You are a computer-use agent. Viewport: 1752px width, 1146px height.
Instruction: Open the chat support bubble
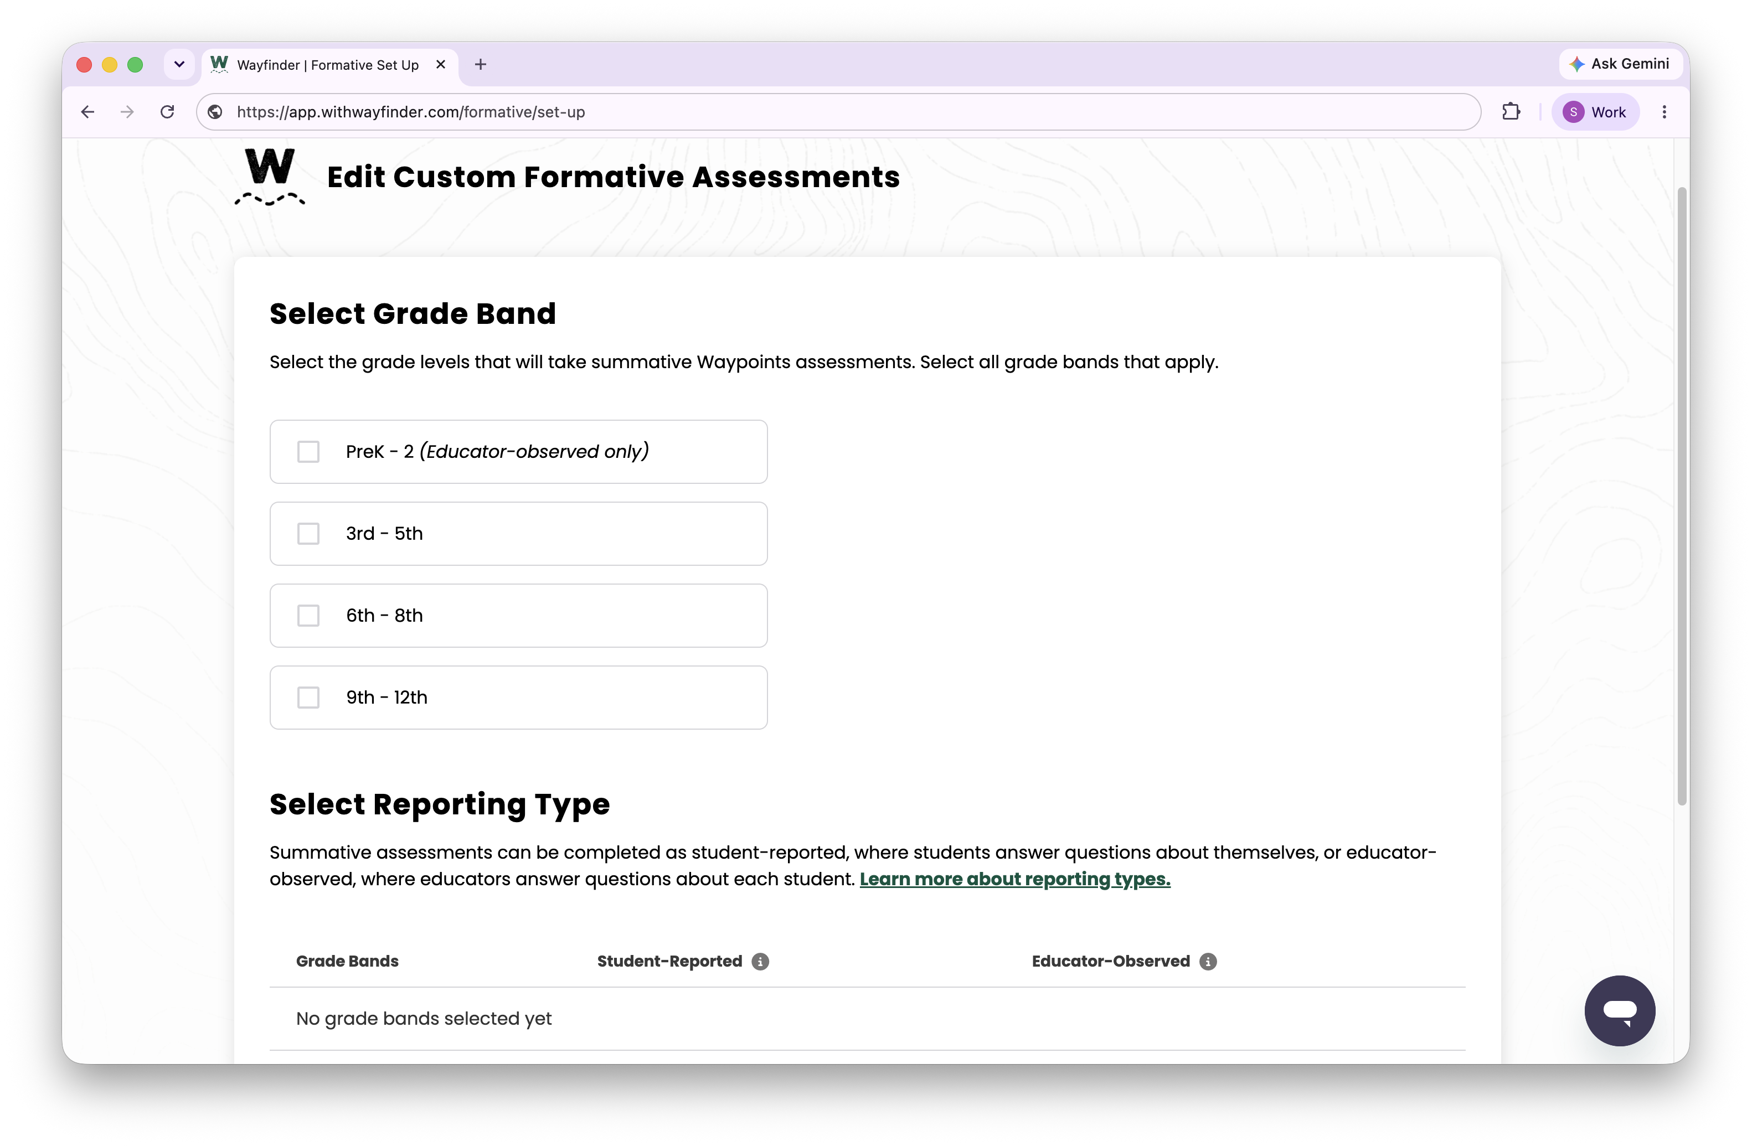1620,1010
